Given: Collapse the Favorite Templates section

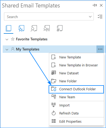Looking at the screenshot, I should tap(7, 39).
